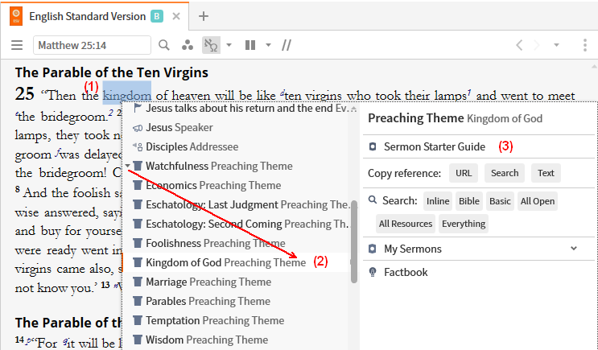
Task: Click the Factbook lightbulb icon
Action: click(373, 272)
